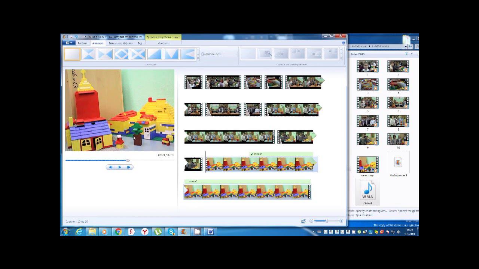479x269 pixels.
Task: Select Мой фильм 1 project file
Action: click(398, 163)
